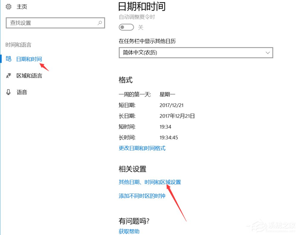298x235 pixels.
Task: Click the magnifier icon in the search box
Action: click(100, 23)
